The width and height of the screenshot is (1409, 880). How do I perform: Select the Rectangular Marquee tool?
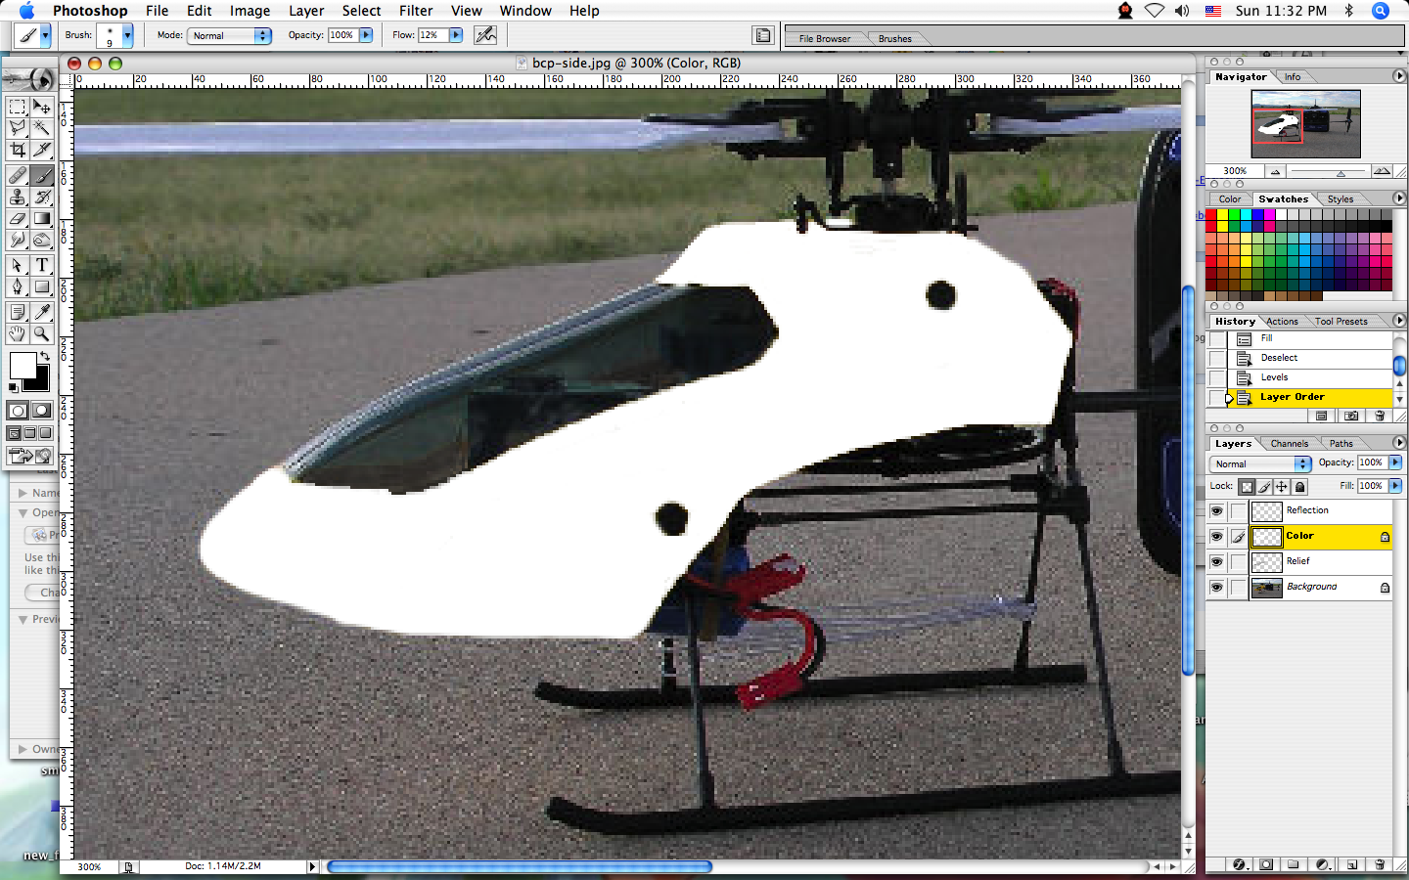coord(18,107)
